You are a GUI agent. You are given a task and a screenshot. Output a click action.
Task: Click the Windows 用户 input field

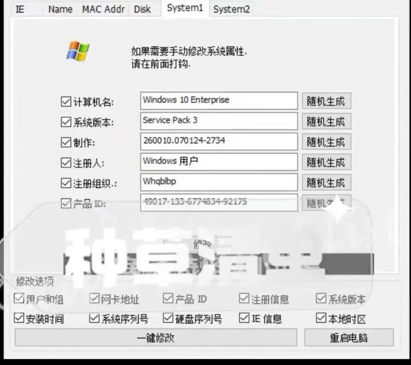point(219,162)
